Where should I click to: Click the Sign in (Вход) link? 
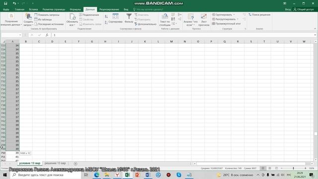pos(288,9)
